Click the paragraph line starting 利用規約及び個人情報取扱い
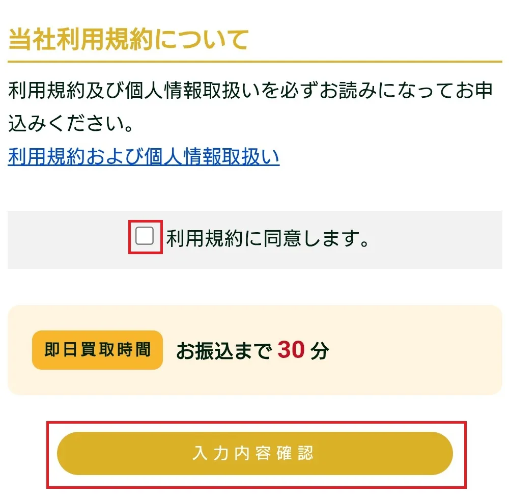This screenshot has height=499, width=509. click(249, 92)
